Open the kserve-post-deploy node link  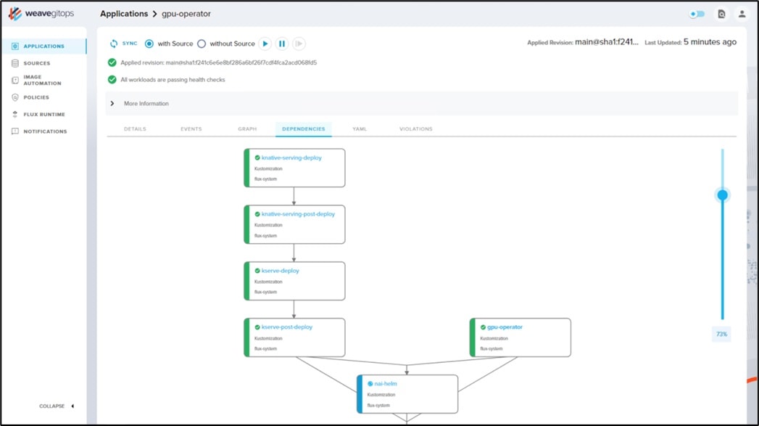[287, 327]
